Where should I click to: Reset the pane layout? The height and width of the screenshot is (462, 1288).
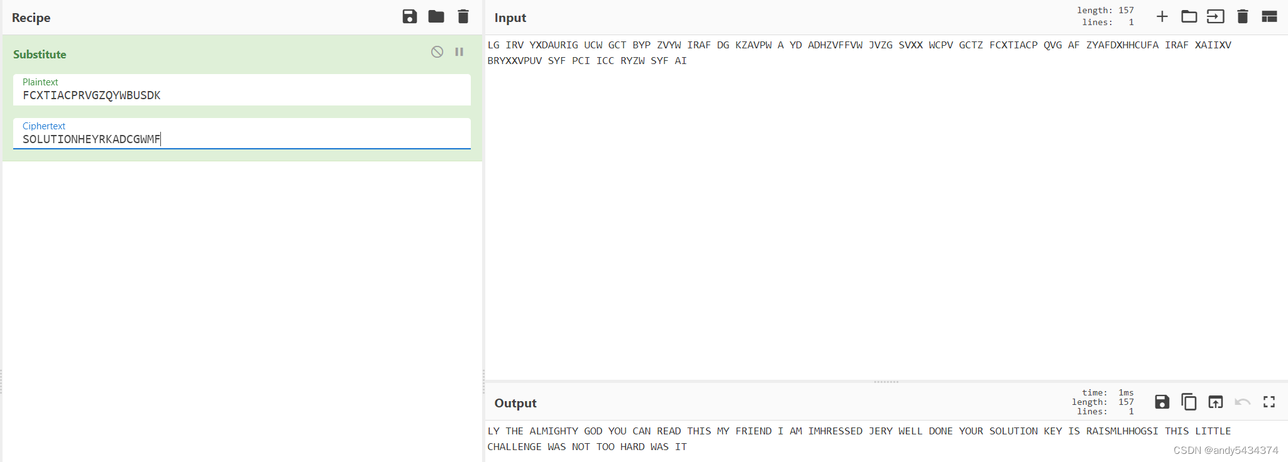pyautogui.click(x=1270, y=17)
